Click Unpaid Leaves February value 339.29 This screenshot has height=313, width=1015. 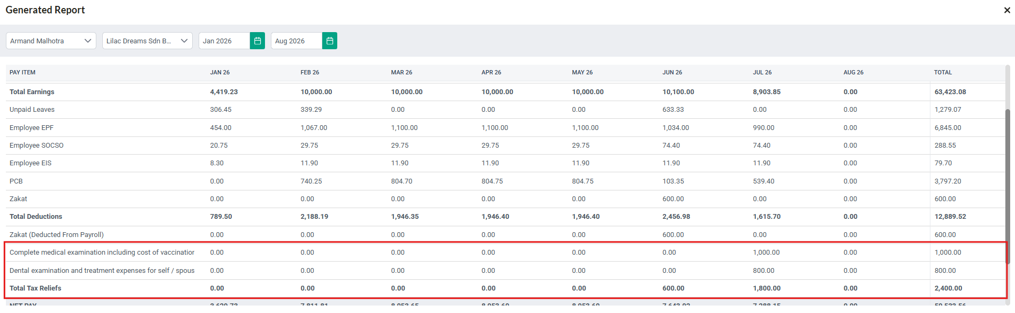point(311,110)
